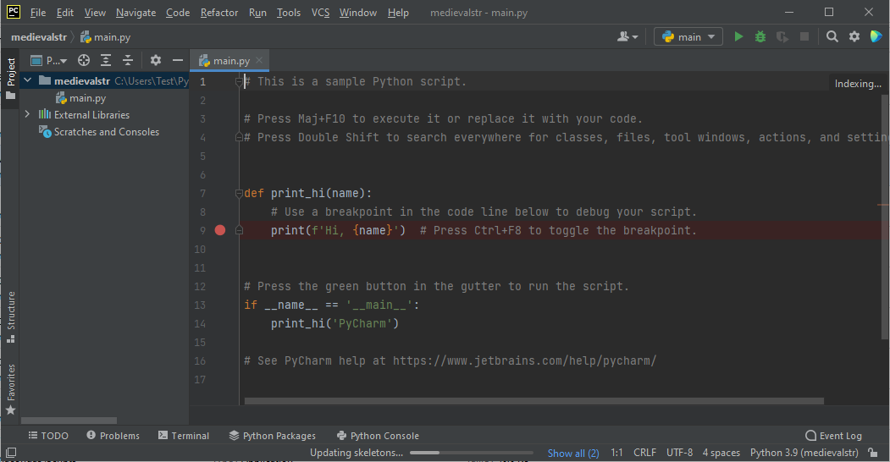Change CRLF line separator setting

[644, 453]
